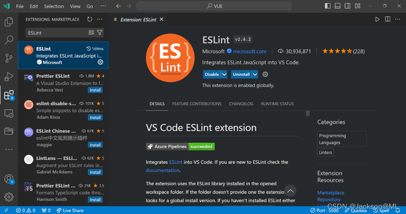Go forward with navigation arrow
Image resolution: width=406 pixels, height=214 pixels.
tap(128, 6)
